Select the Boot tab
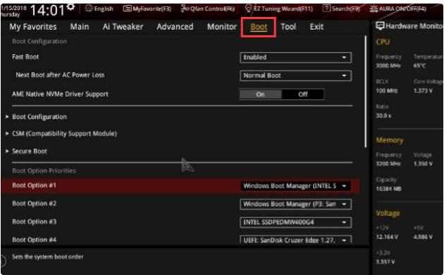Screen dimensions: 444x275 click(x=259, y=27)
